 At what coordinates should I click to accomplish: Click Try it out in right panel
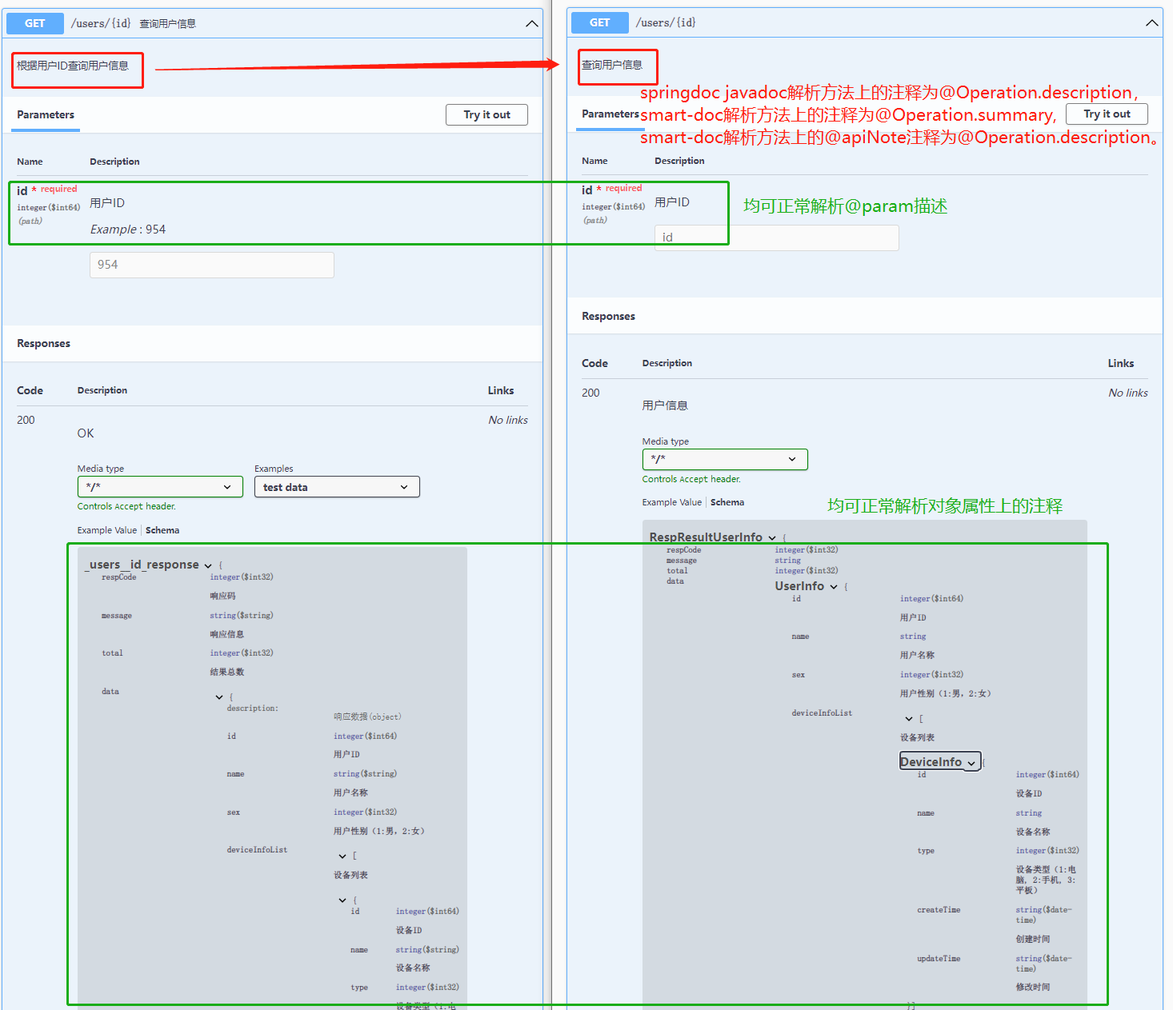click(1107, 114)
